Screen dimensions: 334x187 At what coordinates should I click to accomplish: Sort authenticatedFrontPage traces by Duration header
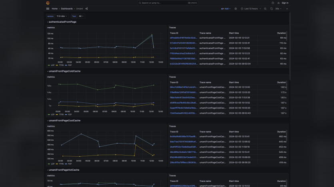(x=281, y=33)
